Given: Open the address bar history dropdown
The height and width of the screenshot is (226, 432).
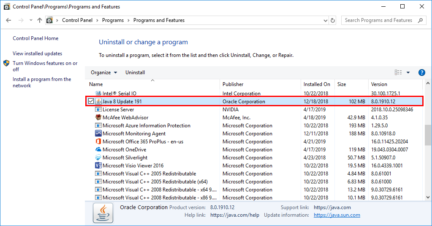Looking at the screenshot, I should pyautogui.click(x=325, y=20).
